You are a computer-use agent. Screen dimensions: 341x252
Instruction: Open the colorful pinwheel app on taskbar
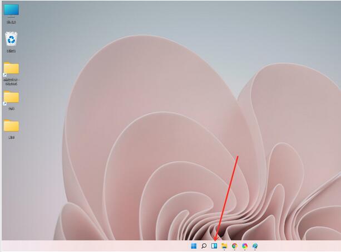[245, 246]
